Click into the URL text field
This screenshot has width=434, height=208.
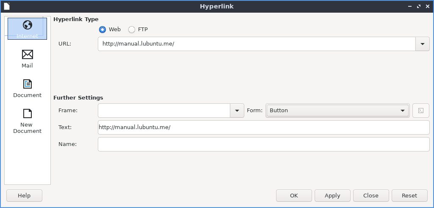coord(256,44)
